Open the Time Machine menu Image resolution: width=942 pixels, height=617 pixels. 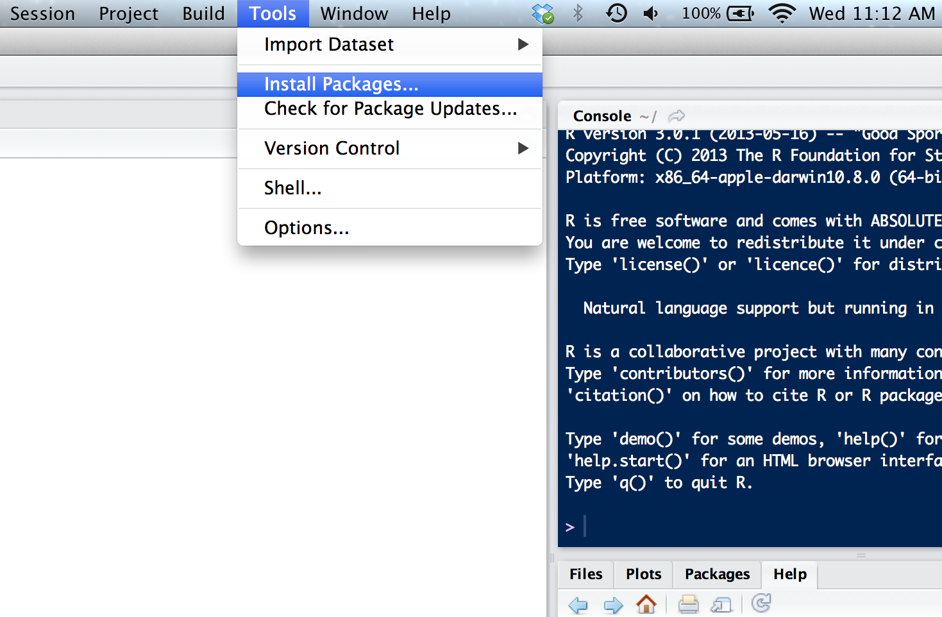(616, 13)
